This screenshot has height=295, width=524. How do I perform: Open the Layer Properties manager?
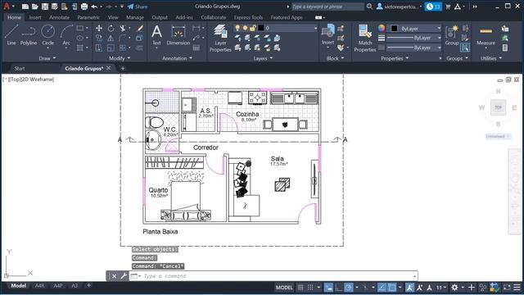[220, 38]
